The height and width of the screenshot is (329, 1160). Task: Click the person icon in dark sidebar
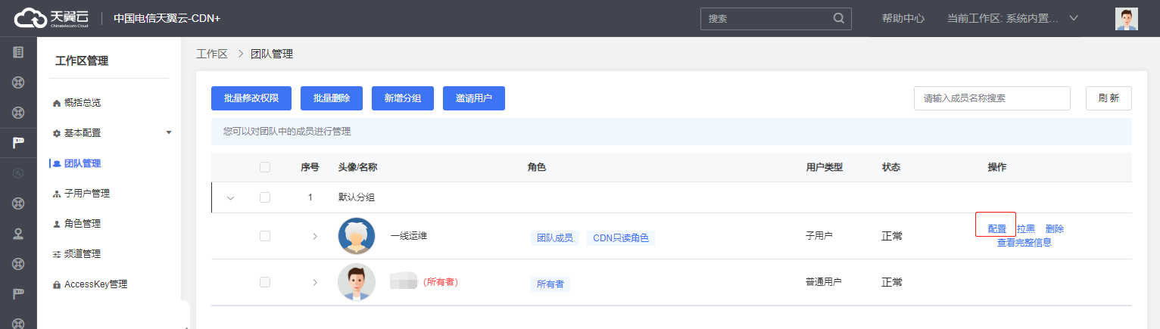pyautogui.click(x=18, y=233)
